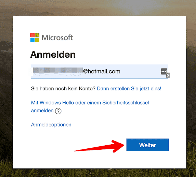The height and width of the screenshot is (177, 196).
Task: Click the Microsoft wordmark text
Action: click(x=57, y=38)
